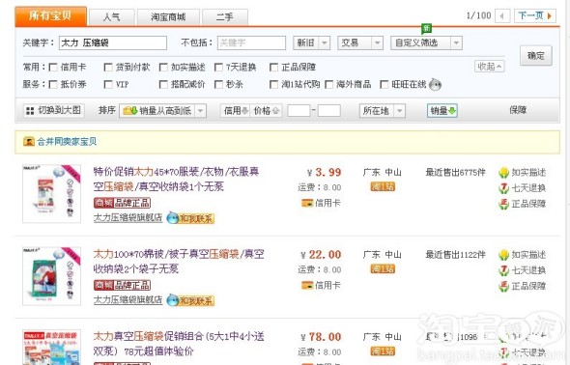Tick the 旺旺在线 checkbox
Screen dimensions: 570x365
tap(384, 85)
